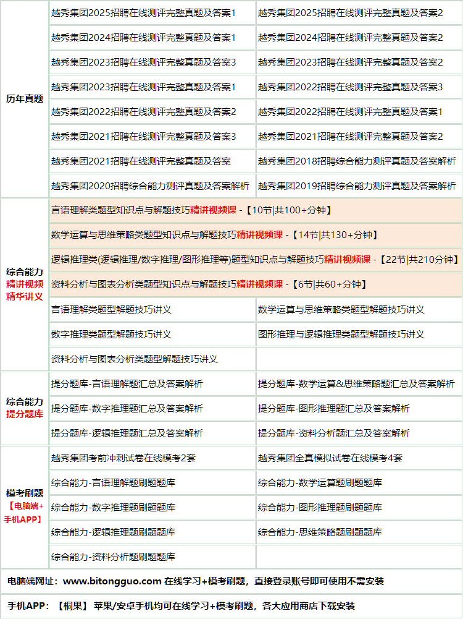Viewport: 463px width, 619px height.
Task: Select 提分题库-图形推理题汇总及答案解析
Action: click(334, 409)
